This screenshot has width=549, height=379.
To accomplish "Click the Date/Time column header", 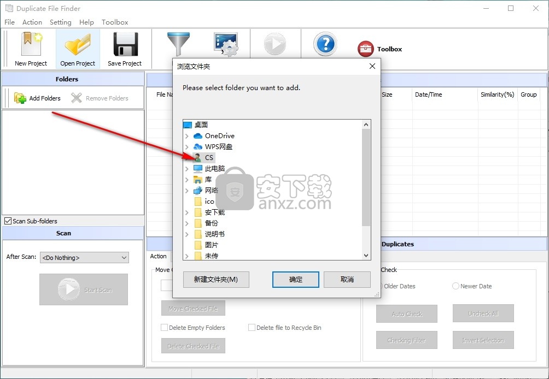I will coord(445,94).
